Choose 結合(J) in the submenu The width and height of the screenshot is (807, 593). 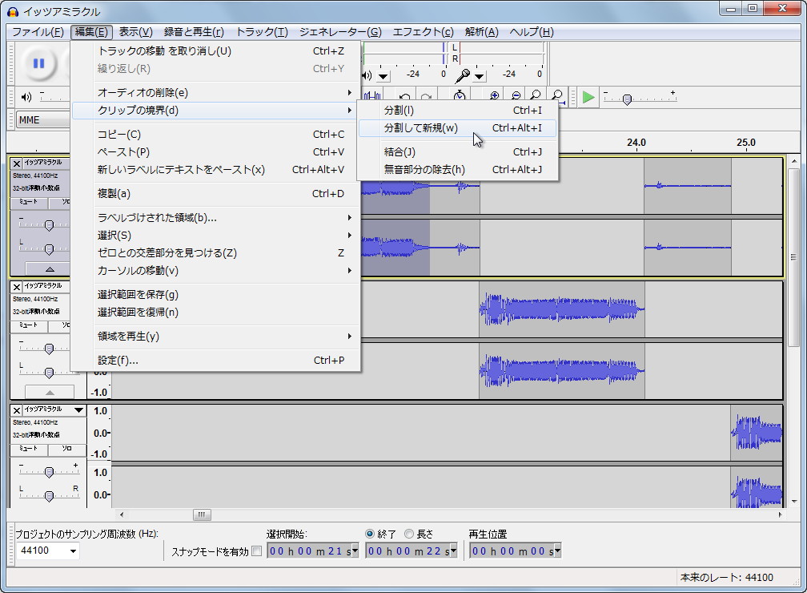click(x=457, y=152)
